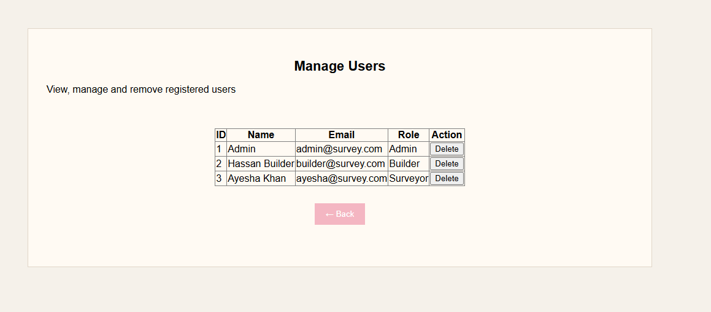Select the Role column header

(x=409, y=135)
